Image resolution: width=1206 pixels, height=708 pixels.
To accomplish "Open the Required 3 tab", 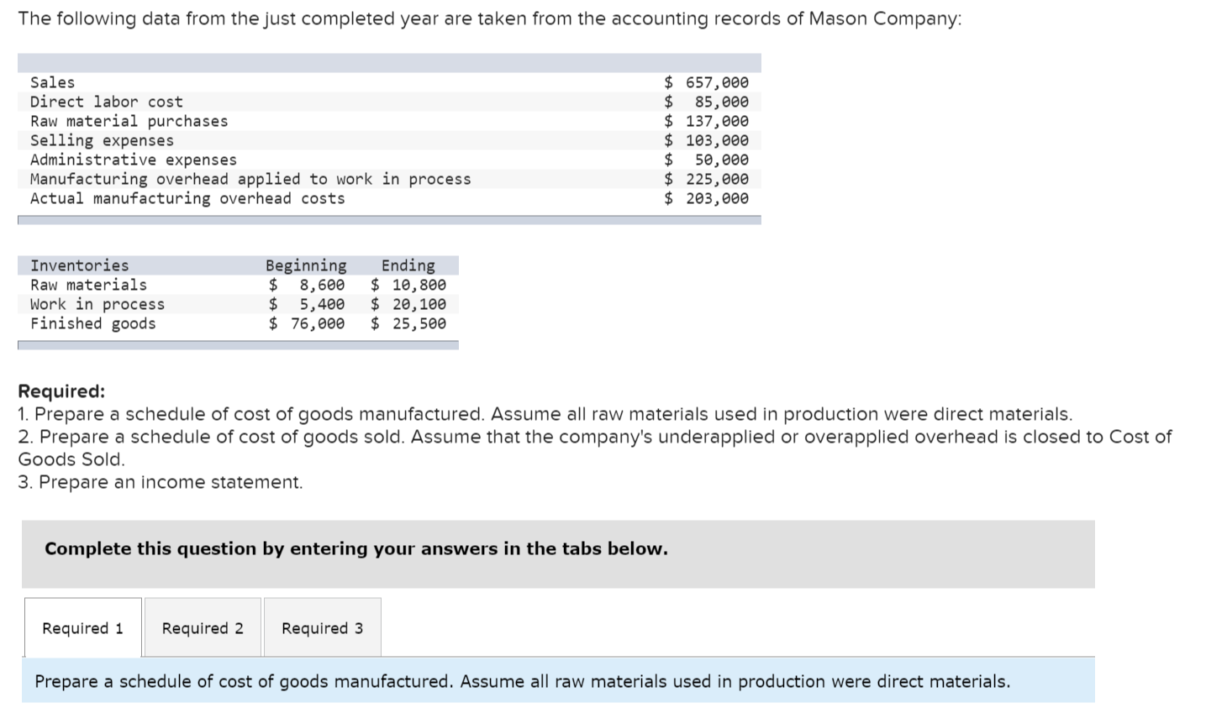I will 321,627.
